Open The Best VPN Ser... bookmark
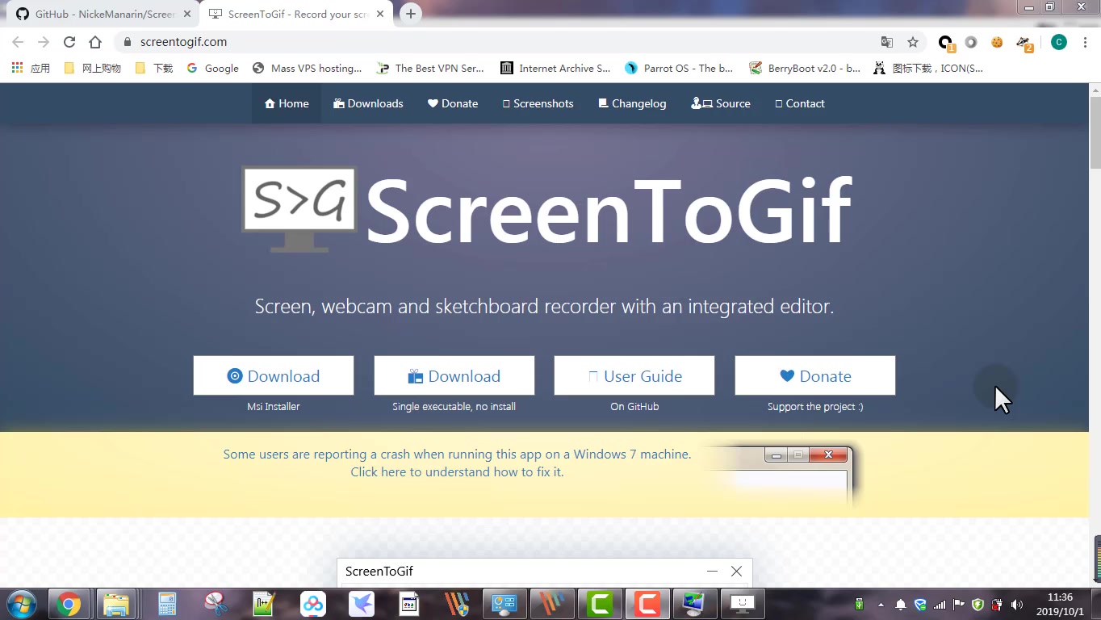Screen dimensions: 1101x620 coord(429,69)
